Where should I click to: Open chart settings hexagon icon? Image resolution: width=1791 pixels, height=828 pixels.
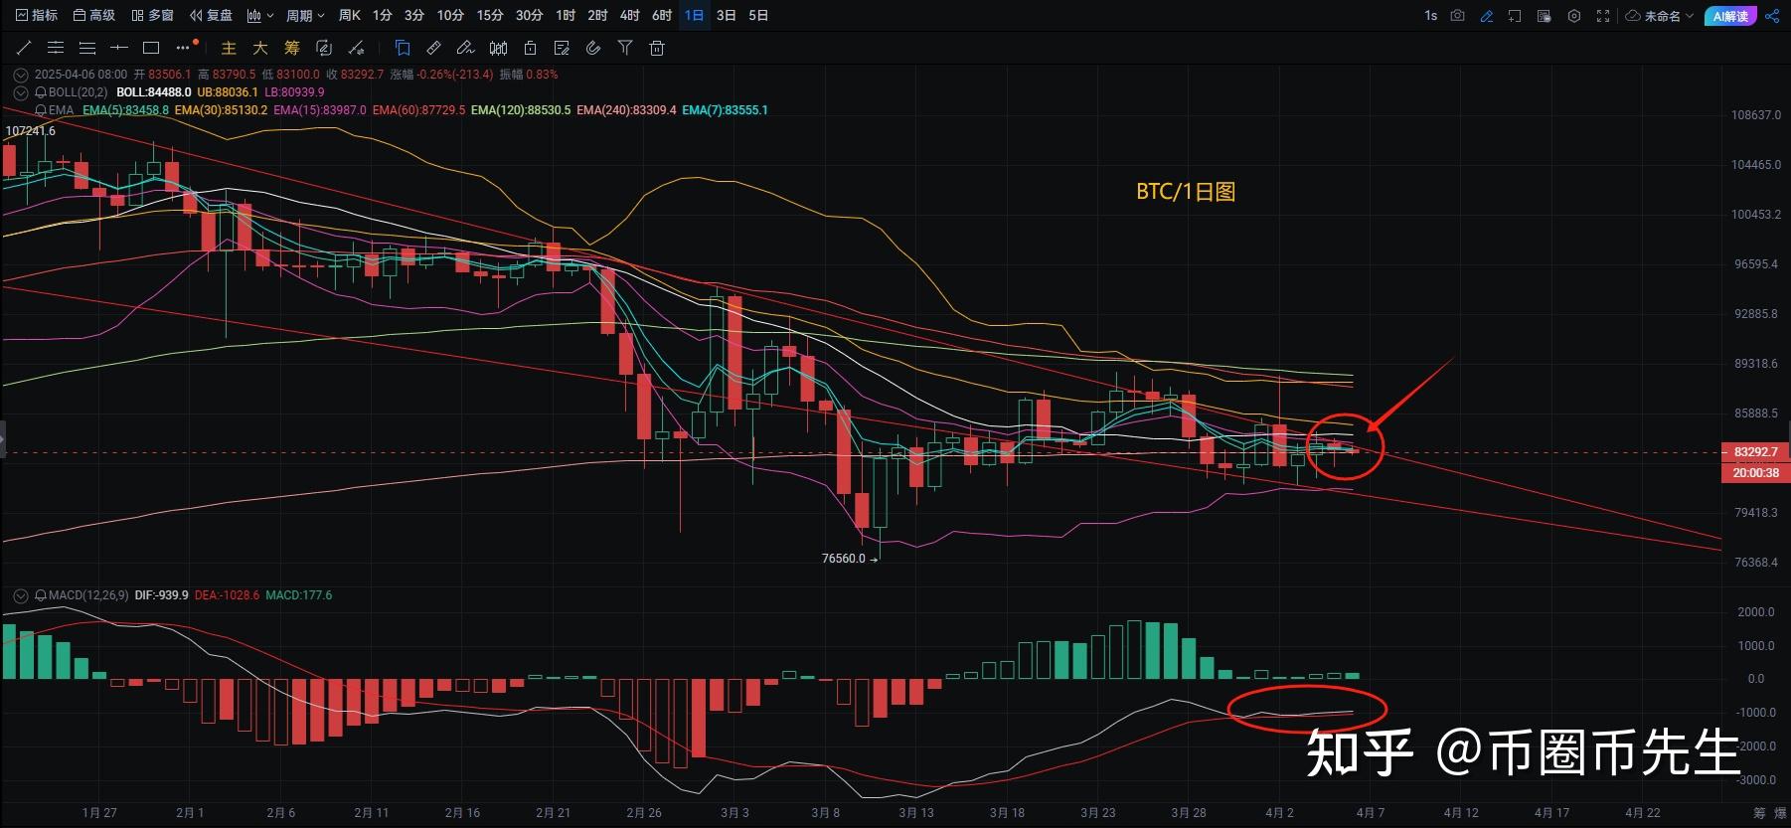point(1573,16)
